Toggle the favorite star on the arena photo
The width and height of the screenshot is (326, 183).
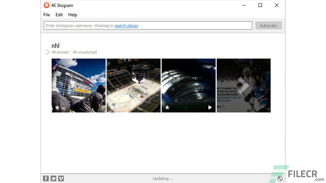click(112, 107)
